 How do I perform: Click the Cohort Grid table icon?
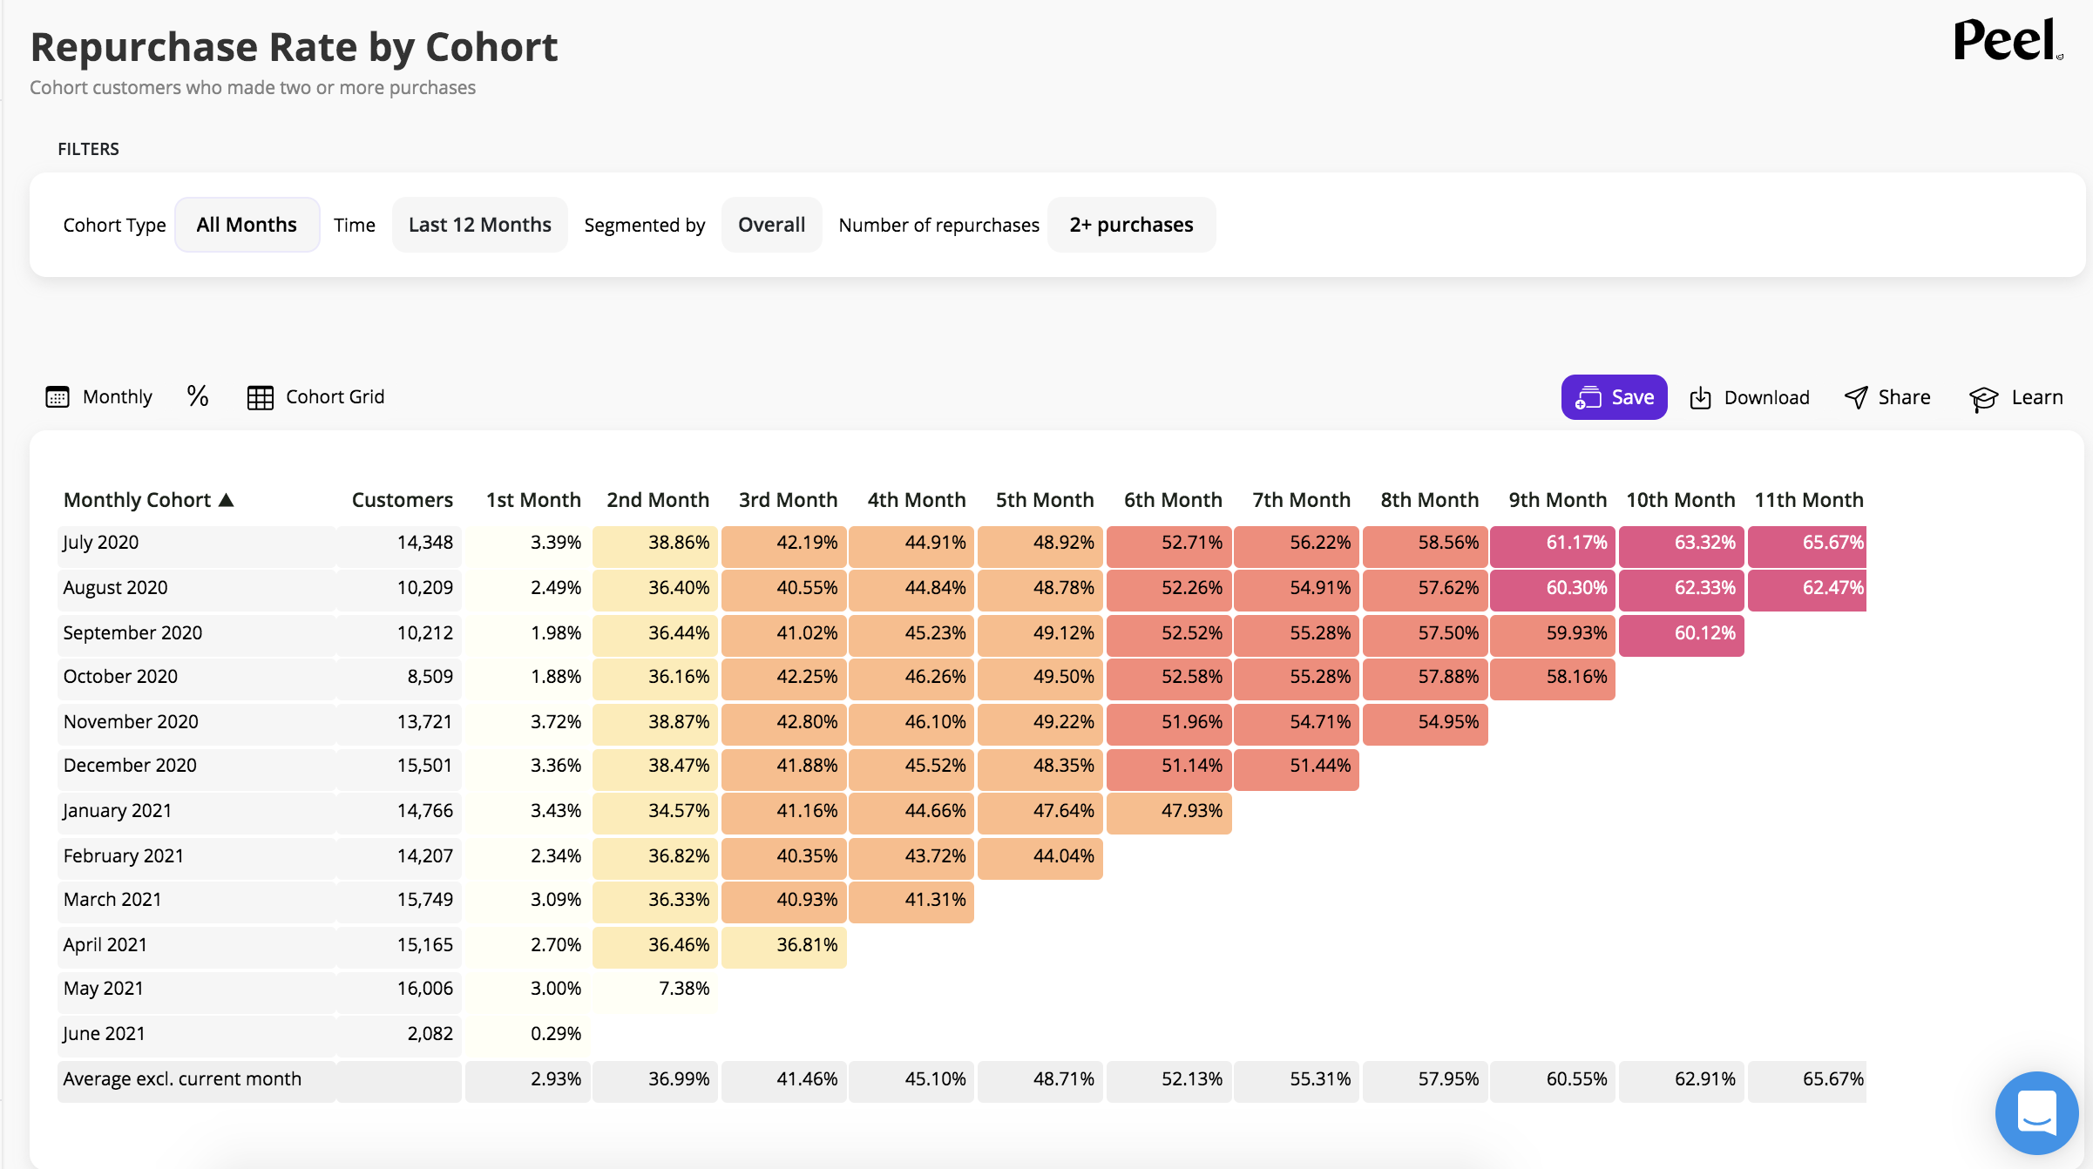pyautogui.click(x=260, y=397)
